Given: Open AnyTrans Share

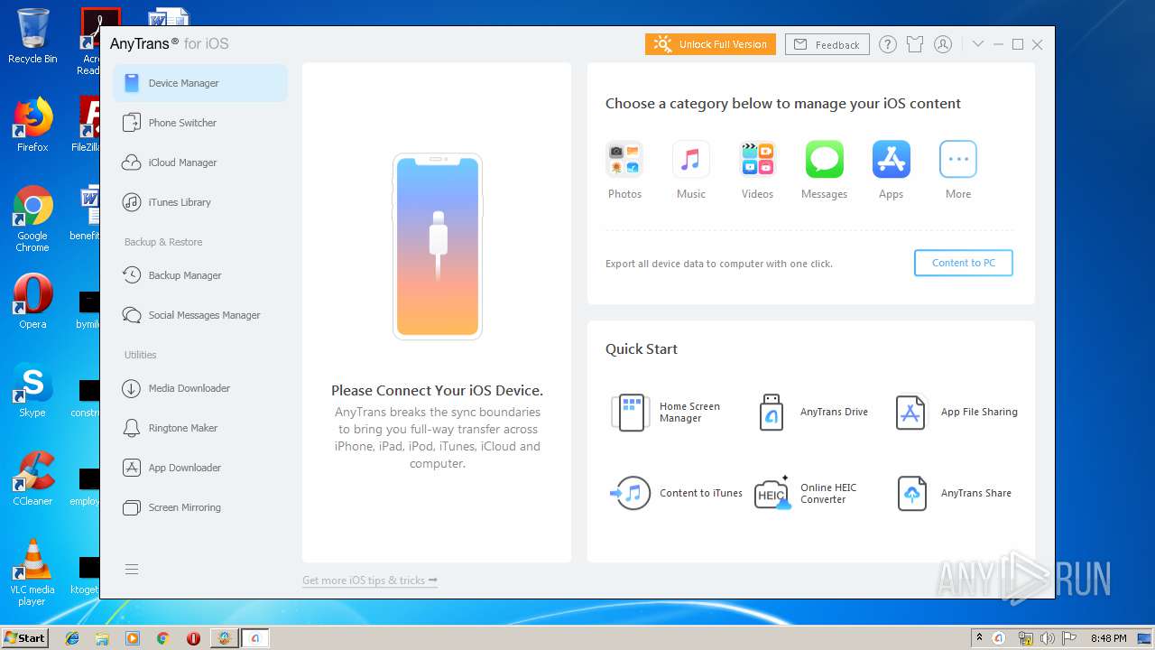Looking at the screenshot, I should tap(954, 494).
